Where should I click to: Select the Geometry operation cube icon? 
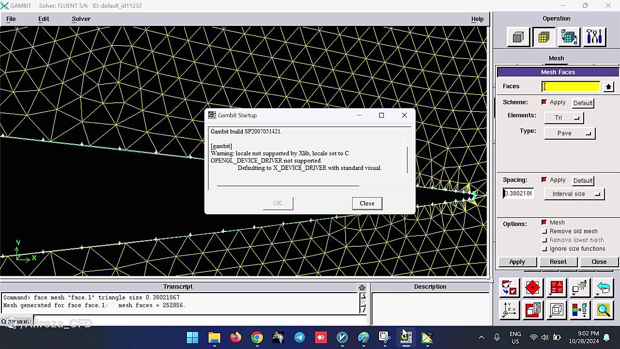point(518,37)
